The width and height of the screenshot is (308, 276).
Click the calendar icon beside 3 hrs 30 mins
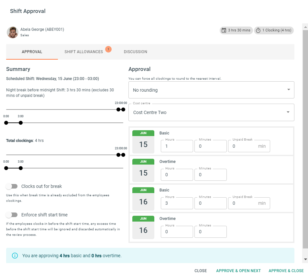click(224, 30)
